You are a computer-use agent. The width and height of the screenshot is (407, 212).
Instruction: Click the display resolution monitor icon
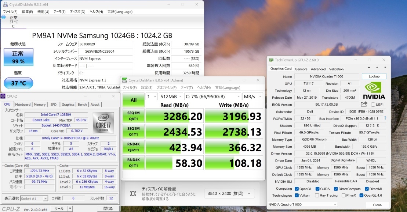pyautogui.click(x=133, y=194)
